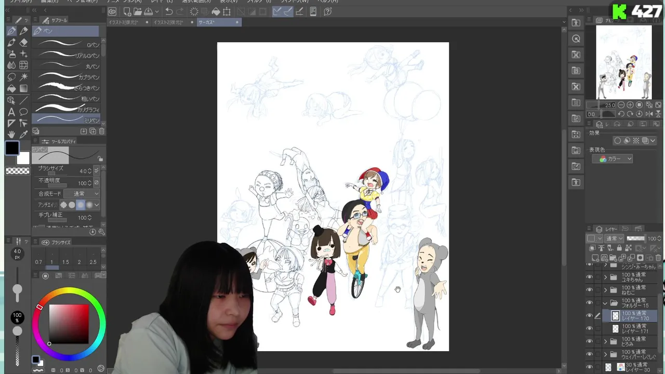Hide the フォルダー 15 folder
The height and width of the screenshot is (374, 665).
pyautogui.click(x=589, y=303)
